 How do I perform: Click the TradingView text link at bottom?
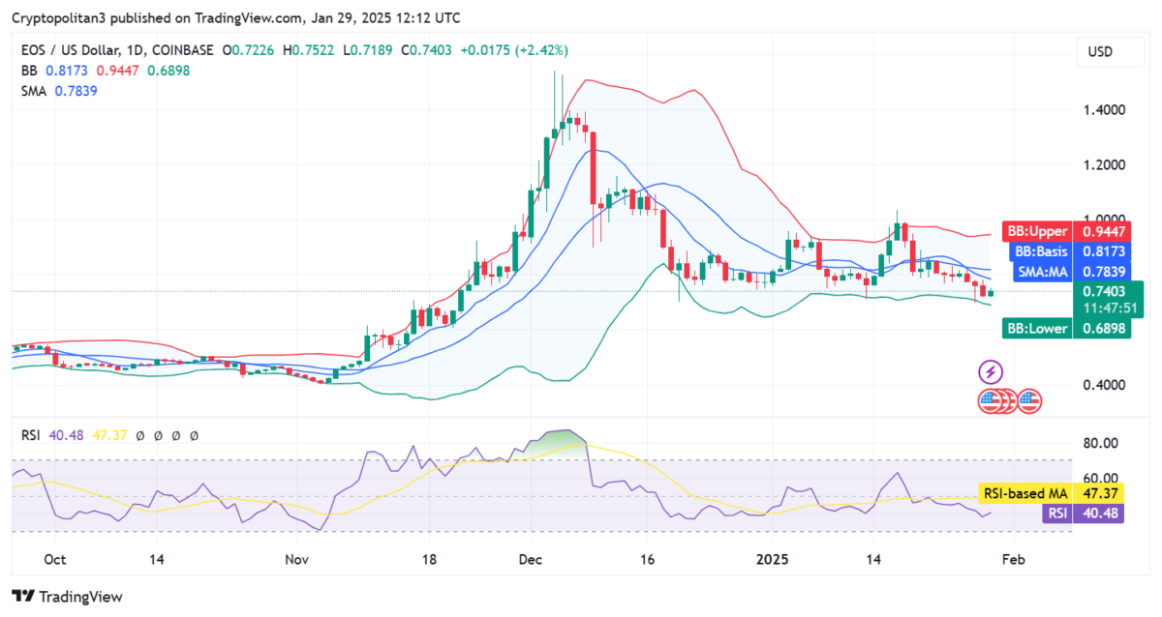click(81, 598)
